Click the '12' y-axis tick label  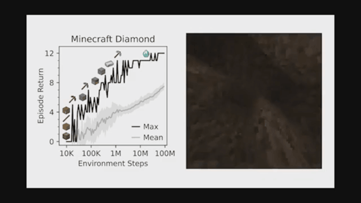49,54
